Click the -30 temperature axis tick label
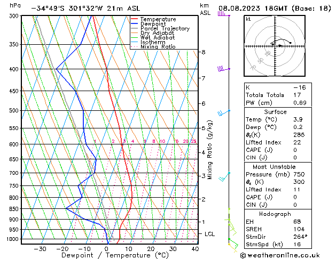The image size is (336, 259). [x=40, y=249]
